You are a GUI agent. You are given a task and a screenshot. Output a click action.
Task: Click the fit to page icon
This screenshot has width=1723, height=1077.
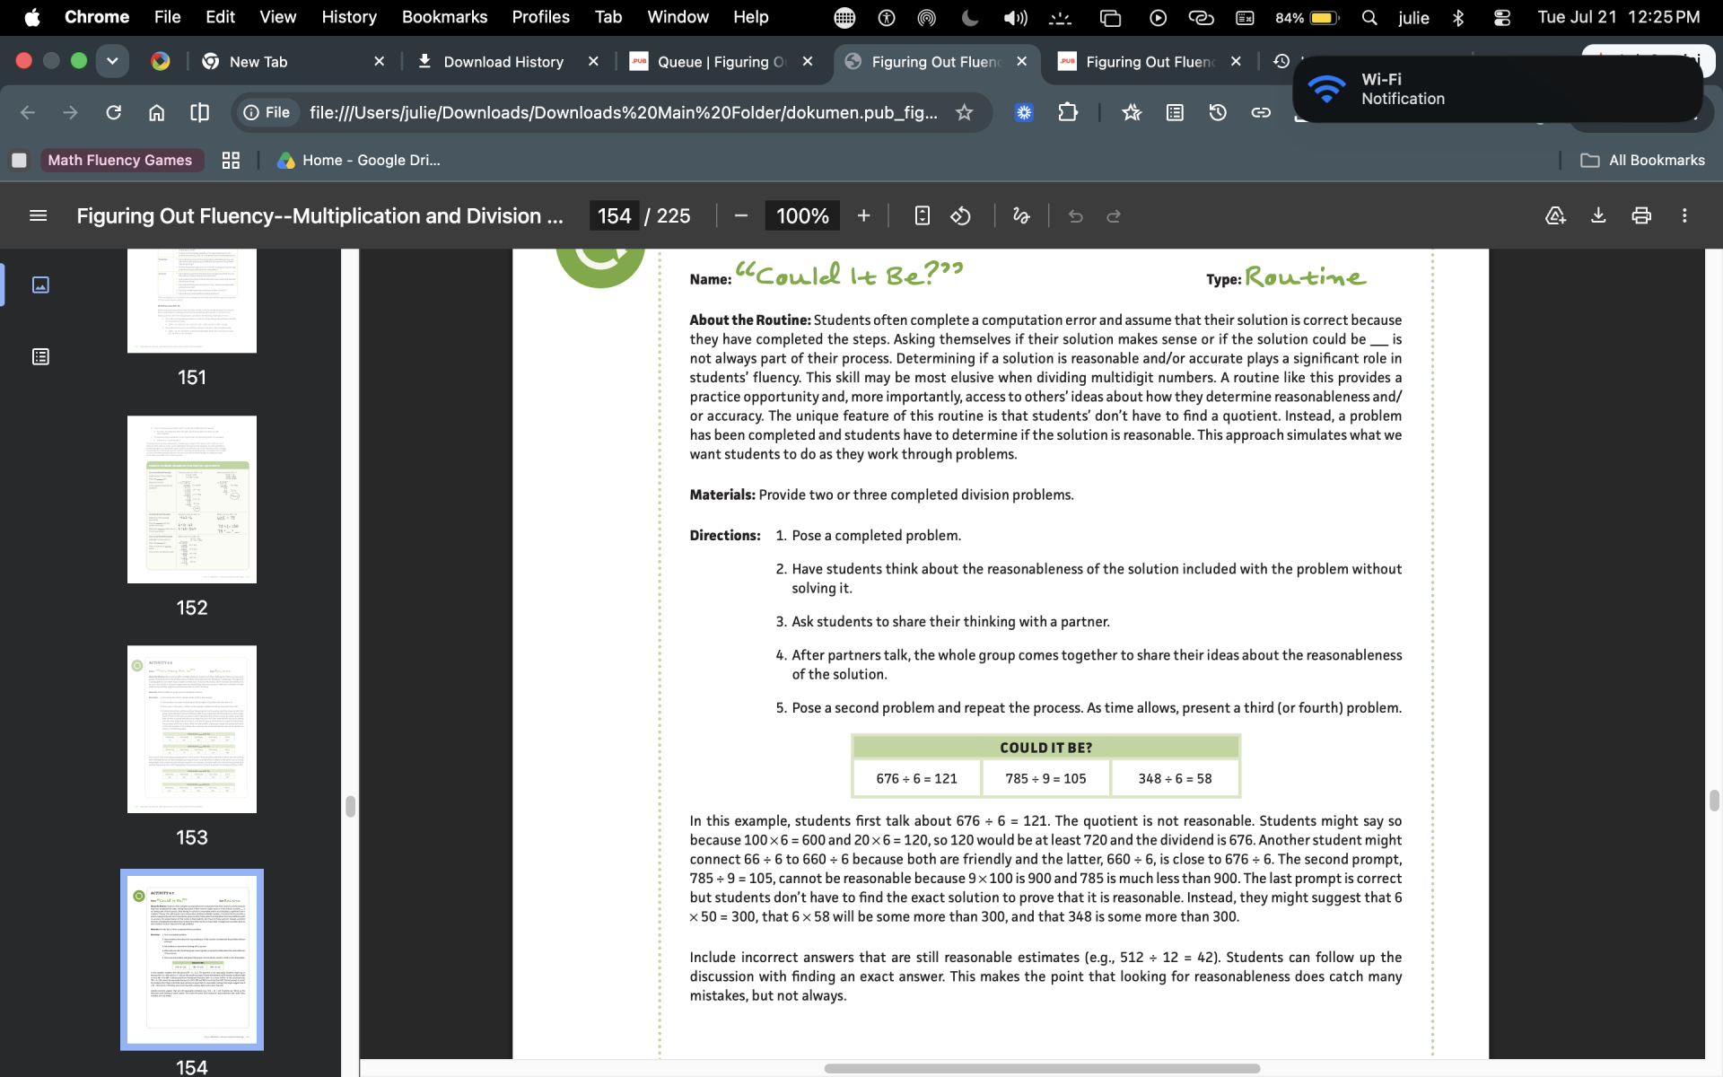(x=922, y=215)
